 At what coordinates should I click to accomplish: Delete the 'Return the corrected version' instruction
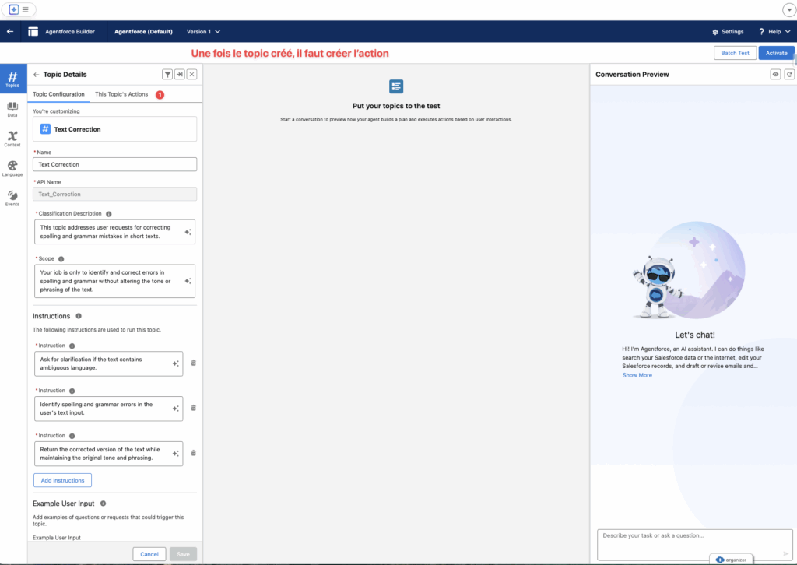pos(193,453)
